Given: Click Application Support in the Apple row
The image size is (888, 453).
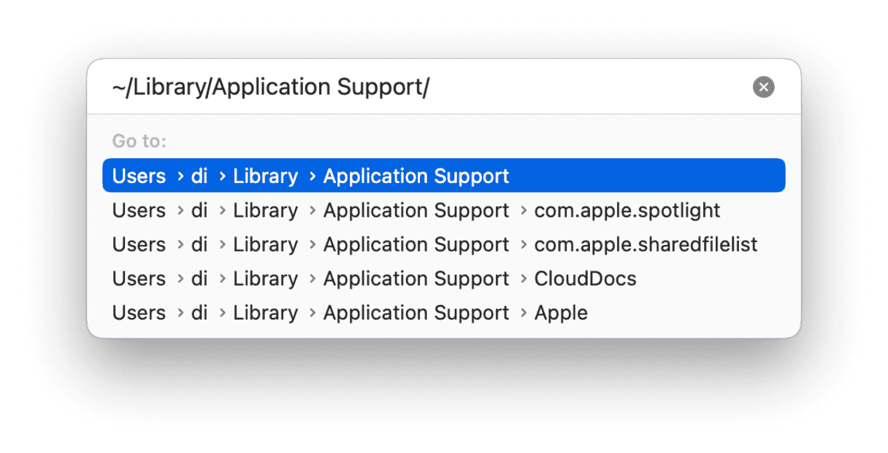Looking at the screenshot, I should tap(416, 314).
